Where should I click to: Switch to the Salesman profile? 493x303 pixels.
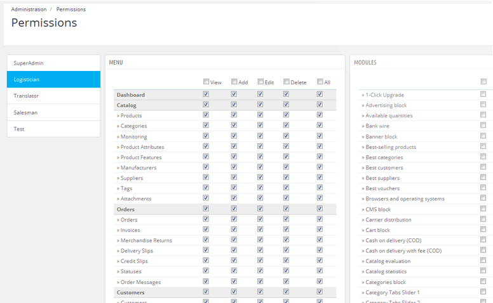(x=53, y=112)
